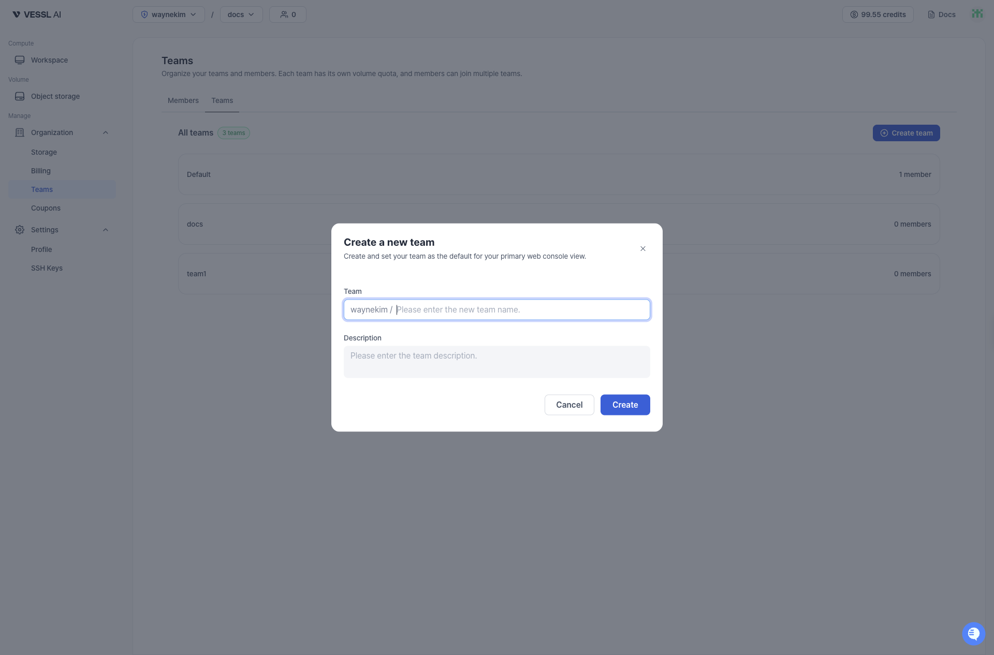Click the members count icon in header

point(284,14)
